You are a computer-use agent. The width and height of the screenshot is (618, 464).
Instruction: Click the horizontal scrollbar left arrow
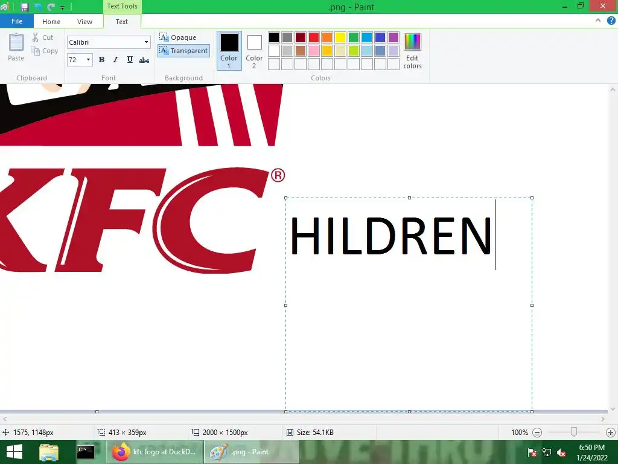5,419
